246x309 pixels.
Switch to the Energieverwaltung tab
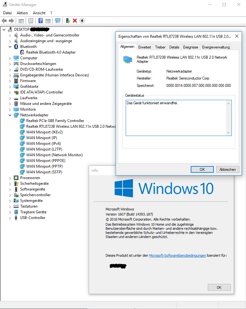coord(216,47)
